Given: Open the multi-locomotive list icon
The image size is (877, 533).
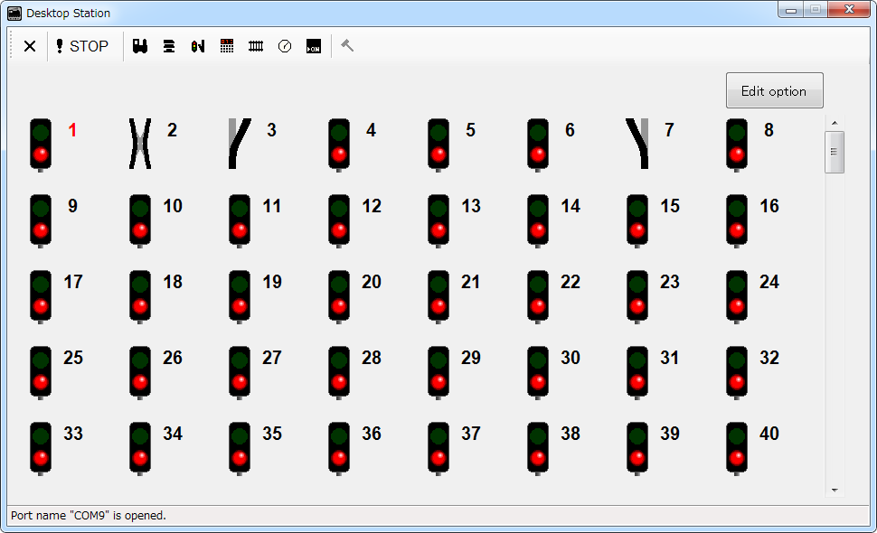Looking at the screenshot, I should pos(169,46).
